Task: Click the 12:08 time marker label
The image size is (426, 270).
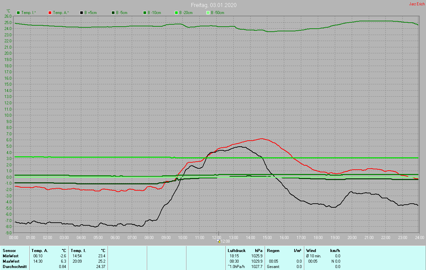Action: 225,241
